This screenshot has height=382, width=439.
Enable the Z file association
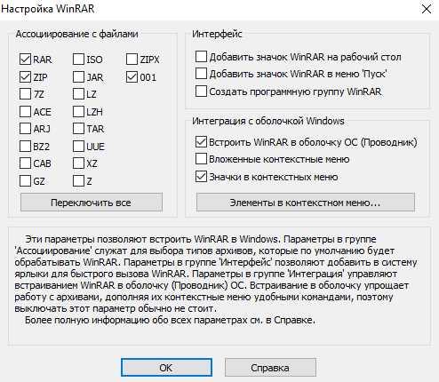pos(78,181)
